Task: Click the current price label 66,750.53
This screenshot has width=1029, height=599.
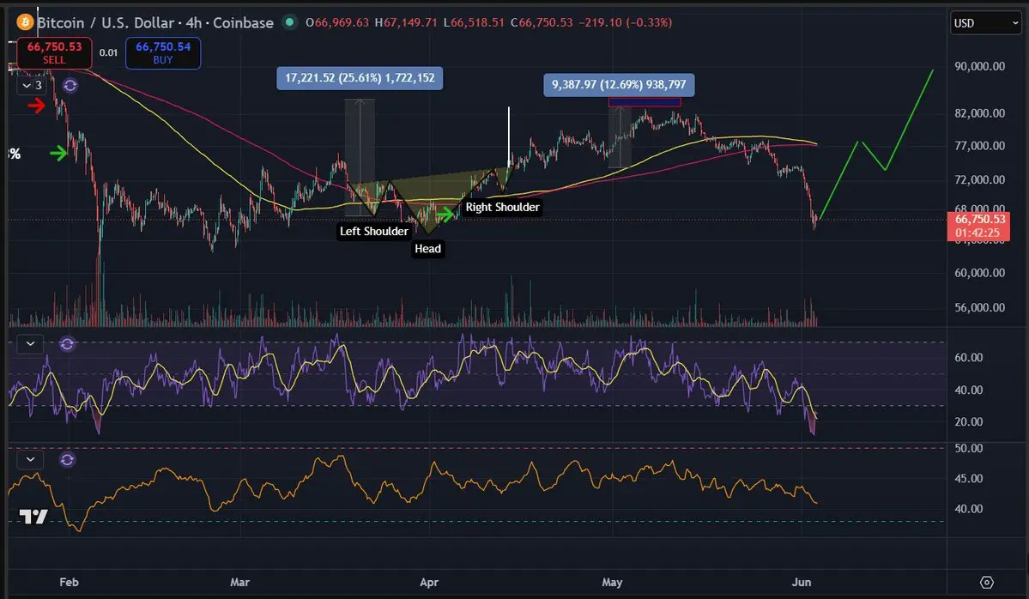Action: (978, 219)
